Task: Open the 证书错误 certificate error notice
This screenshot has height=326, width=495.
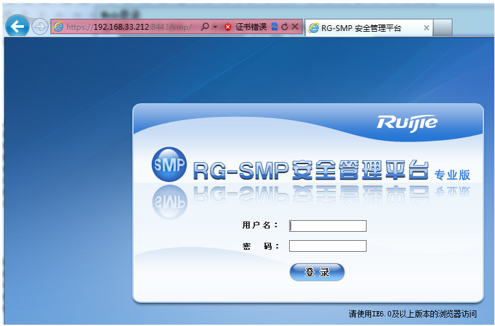Action: (250, 27)
